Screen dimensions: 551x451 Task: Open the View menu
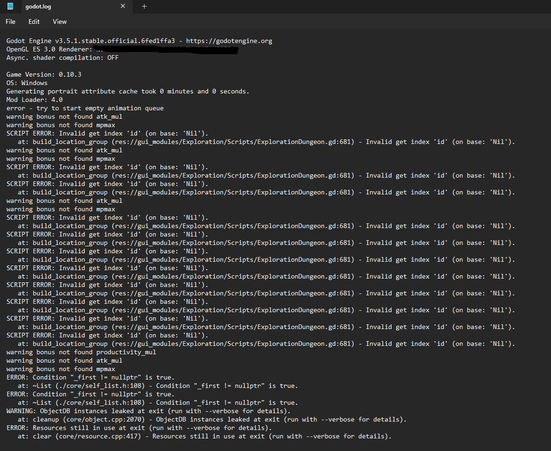point(59,21)
